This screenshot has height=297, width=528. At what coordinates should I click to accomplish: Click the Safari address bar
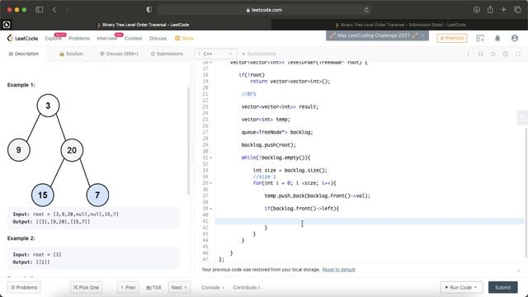click(x=264, y=10)
